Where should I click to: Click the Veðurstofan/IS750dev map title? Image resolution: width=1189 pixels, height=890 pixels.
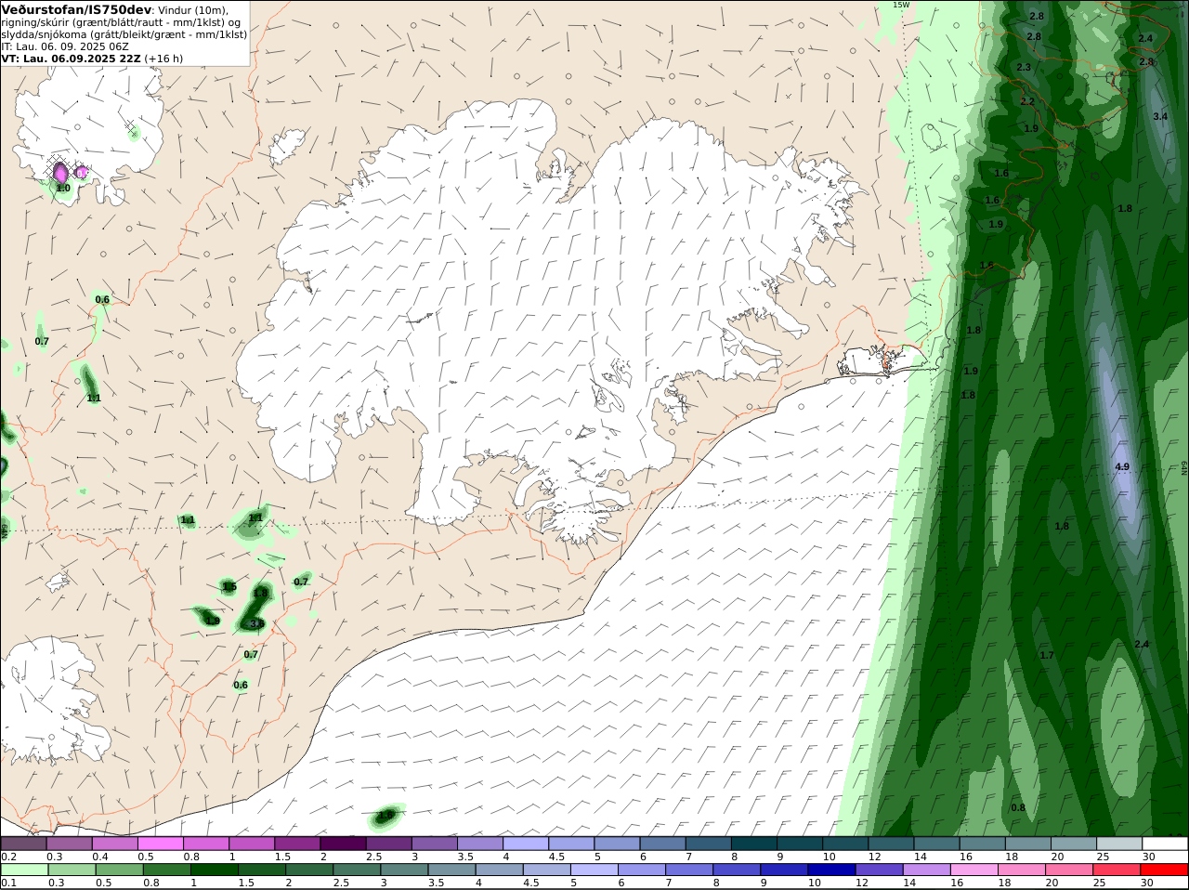(76, 9)
